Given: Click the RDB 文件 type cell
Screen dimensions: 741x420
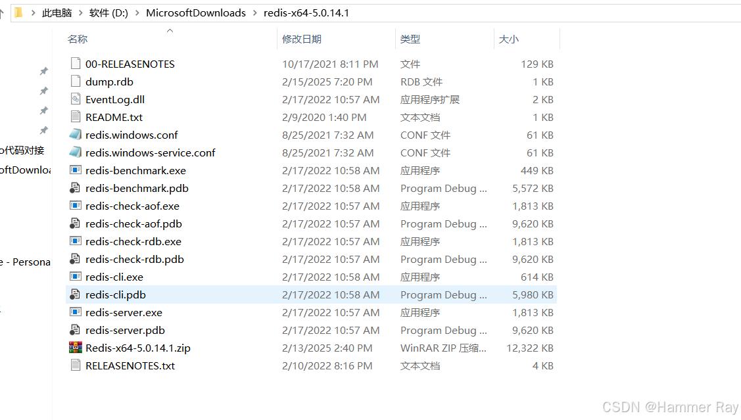Looking at the screenshot, I should pyautogui.click(x=421, y=82).
